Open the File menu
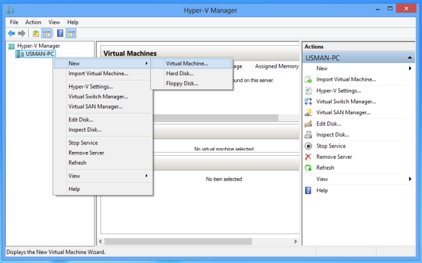This screenshot has width=422, height=263. pyautogui.click(x=14, y=22)
